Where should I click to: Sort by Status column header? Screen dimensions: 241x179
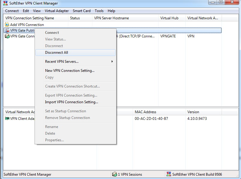click(x=80, y=18)
